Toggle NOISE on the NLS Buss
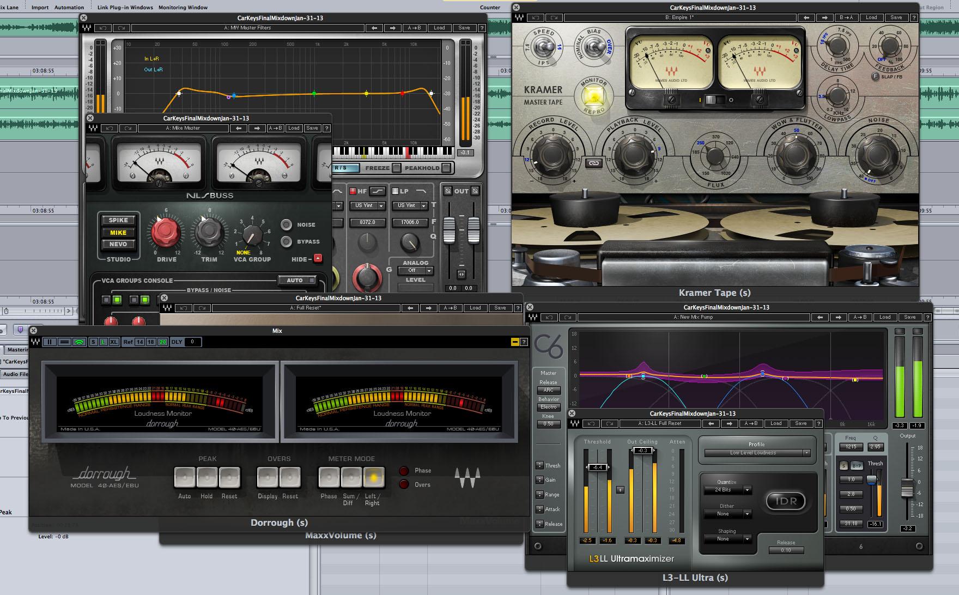959x595 pixels. pyautogui.click(x=287, y=224)
